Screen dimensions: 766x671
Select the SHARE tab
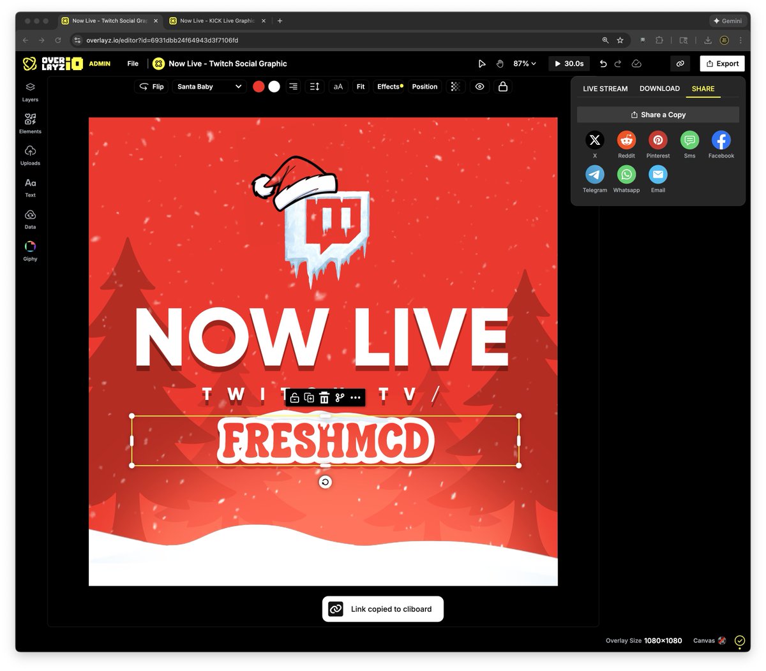(x=703, y=89)
